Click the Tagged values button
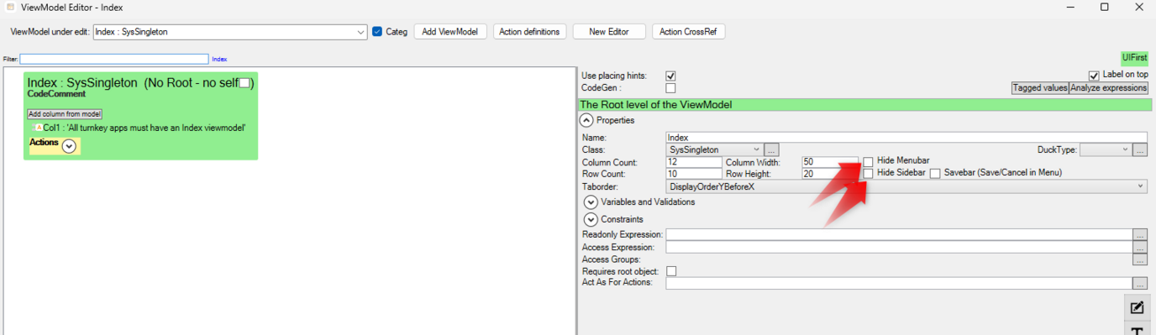The height and width of the screenshot is (335, 1156). pyautogui.click(x=1040, y=88)
